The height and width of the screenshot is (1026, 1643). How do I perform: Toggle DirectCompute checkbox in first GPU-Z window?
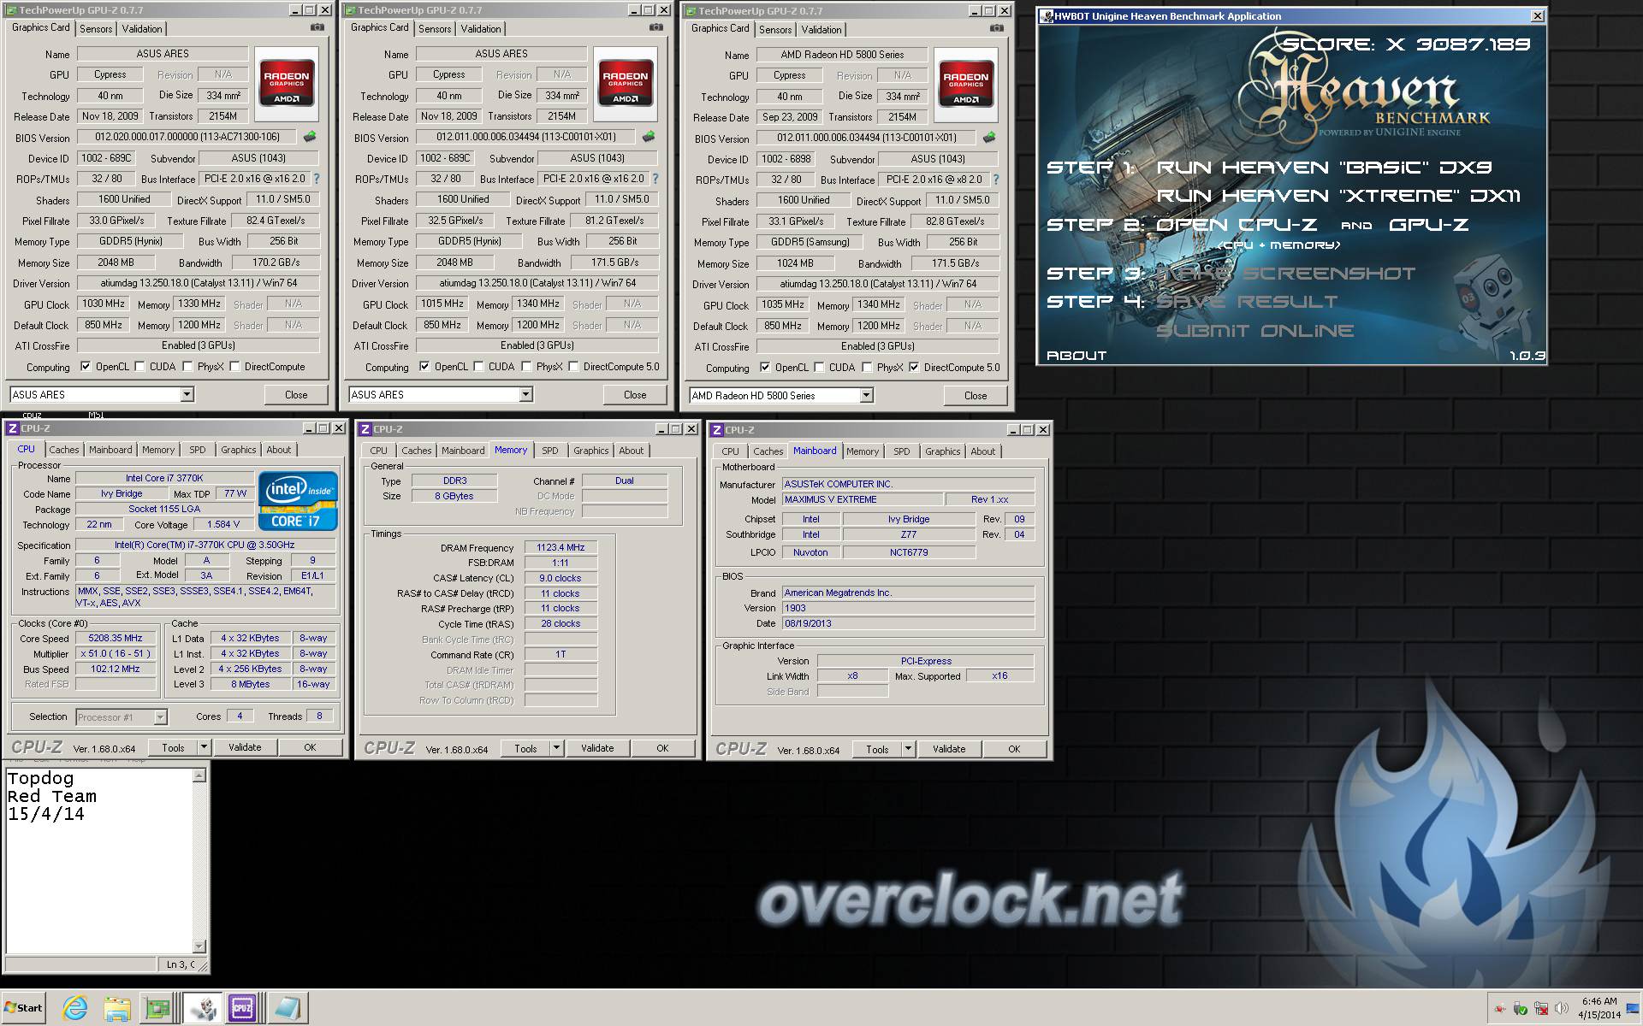point(235,367)
